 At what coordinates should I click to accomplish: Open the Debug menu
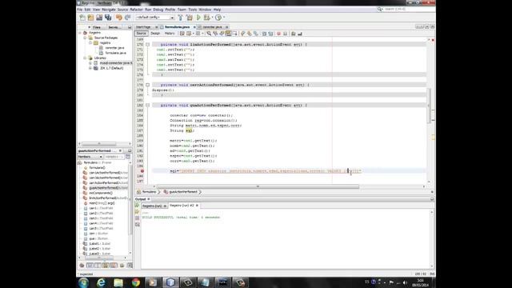(x=158, y=10)
